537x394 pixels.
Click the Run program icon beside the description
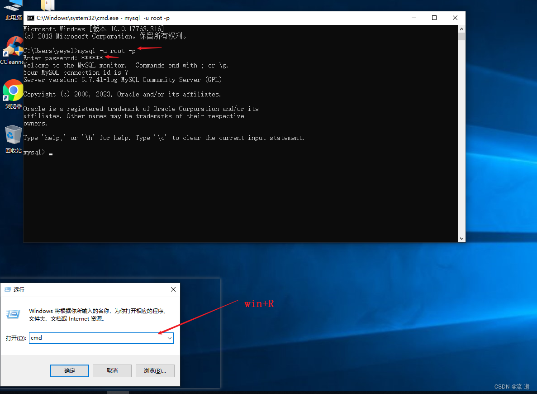click(x=14, y=314)
